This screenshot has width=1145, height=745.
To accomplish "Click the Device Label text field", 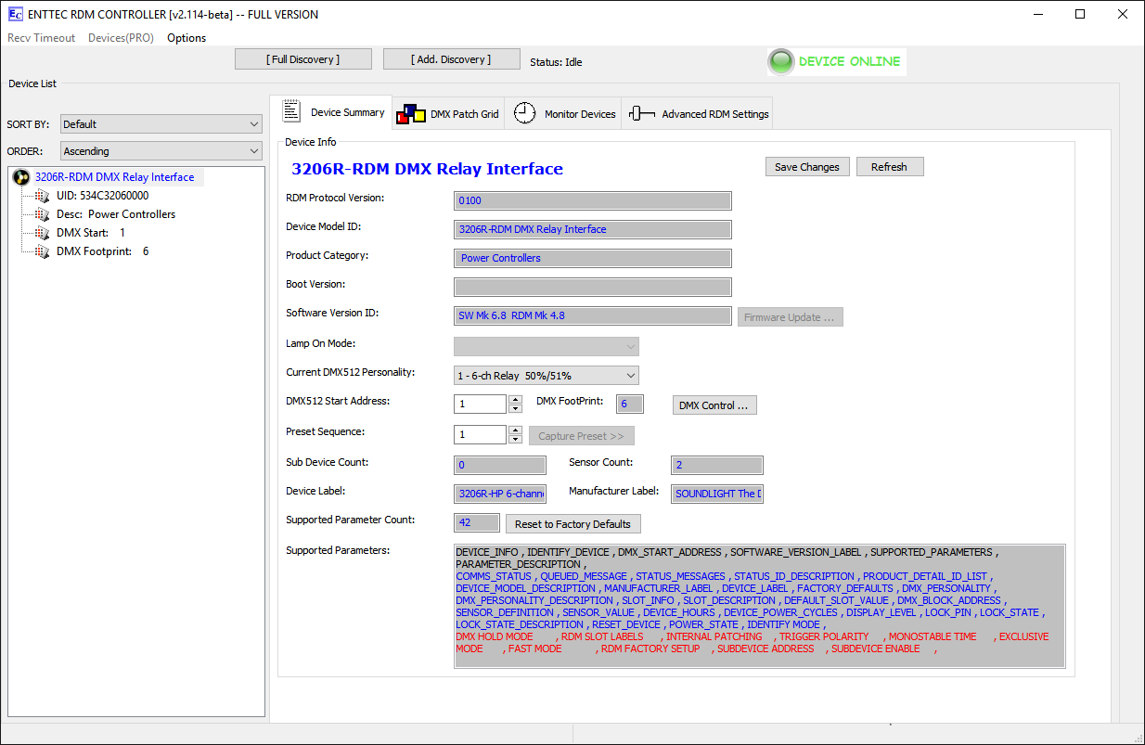I will 500,494.
